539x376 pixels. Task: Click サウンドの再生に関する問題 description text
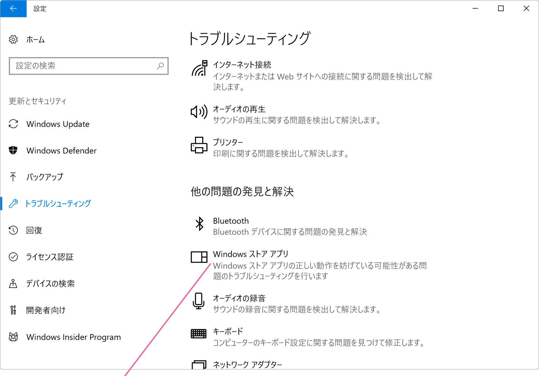(x=297, y=120)
